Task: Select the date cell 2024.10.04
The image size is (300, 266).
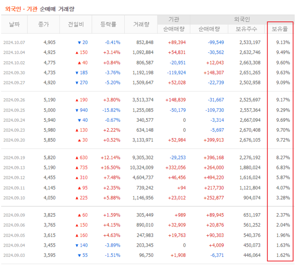Action: pyautogui.click(x=14, y=52)
